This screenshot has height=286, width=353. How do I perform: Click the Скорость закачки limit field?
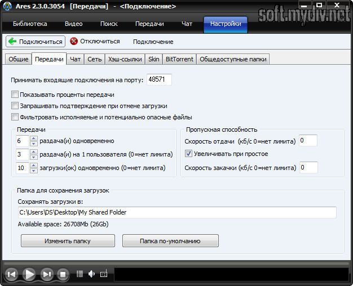tap(308, 167)
